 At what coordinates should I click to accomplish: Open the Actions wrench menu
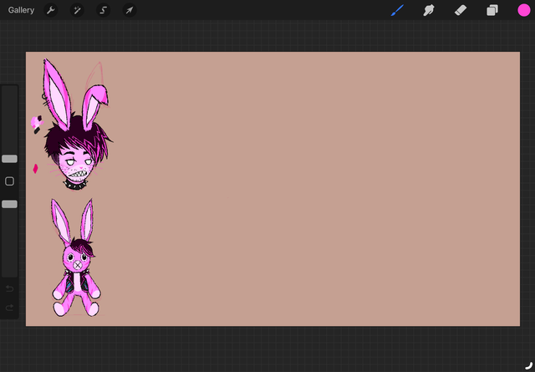(51, 10)
